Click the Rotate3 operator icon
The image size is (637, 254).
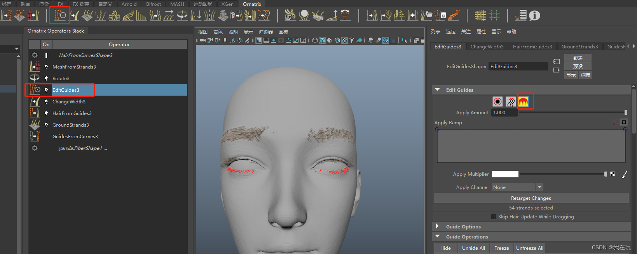click(x=35, y=78)
